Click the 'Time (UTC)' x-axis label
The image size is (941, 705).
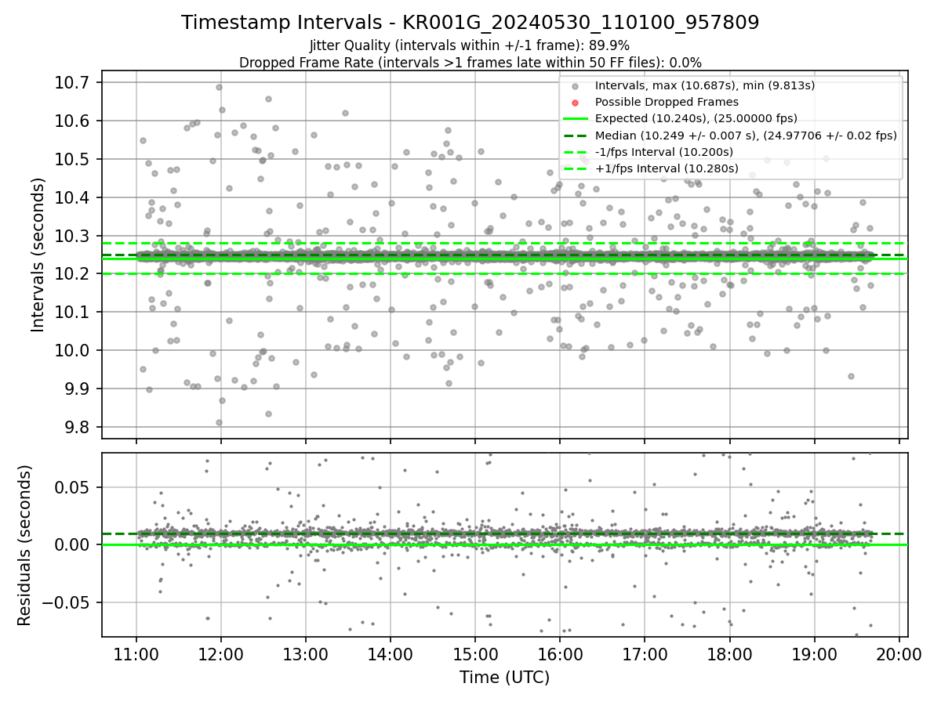coord(504,678)
